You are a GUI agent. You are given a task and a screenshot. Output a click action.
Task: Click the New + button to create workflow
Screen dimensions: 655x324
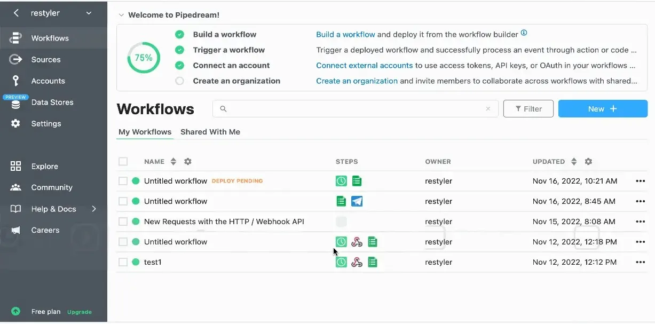pyautogui.click(x=602, y=108)
